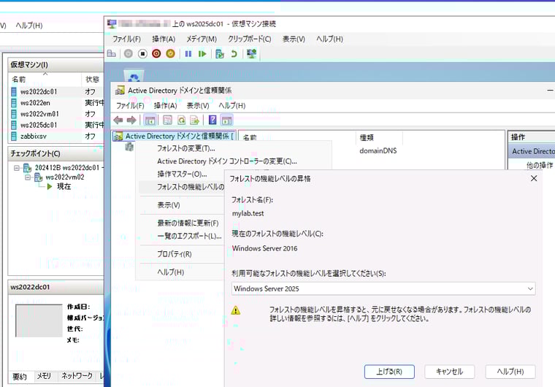
Task: Select ws2022dc01 in the Hyper-V VM list
Action: point(57,92)
